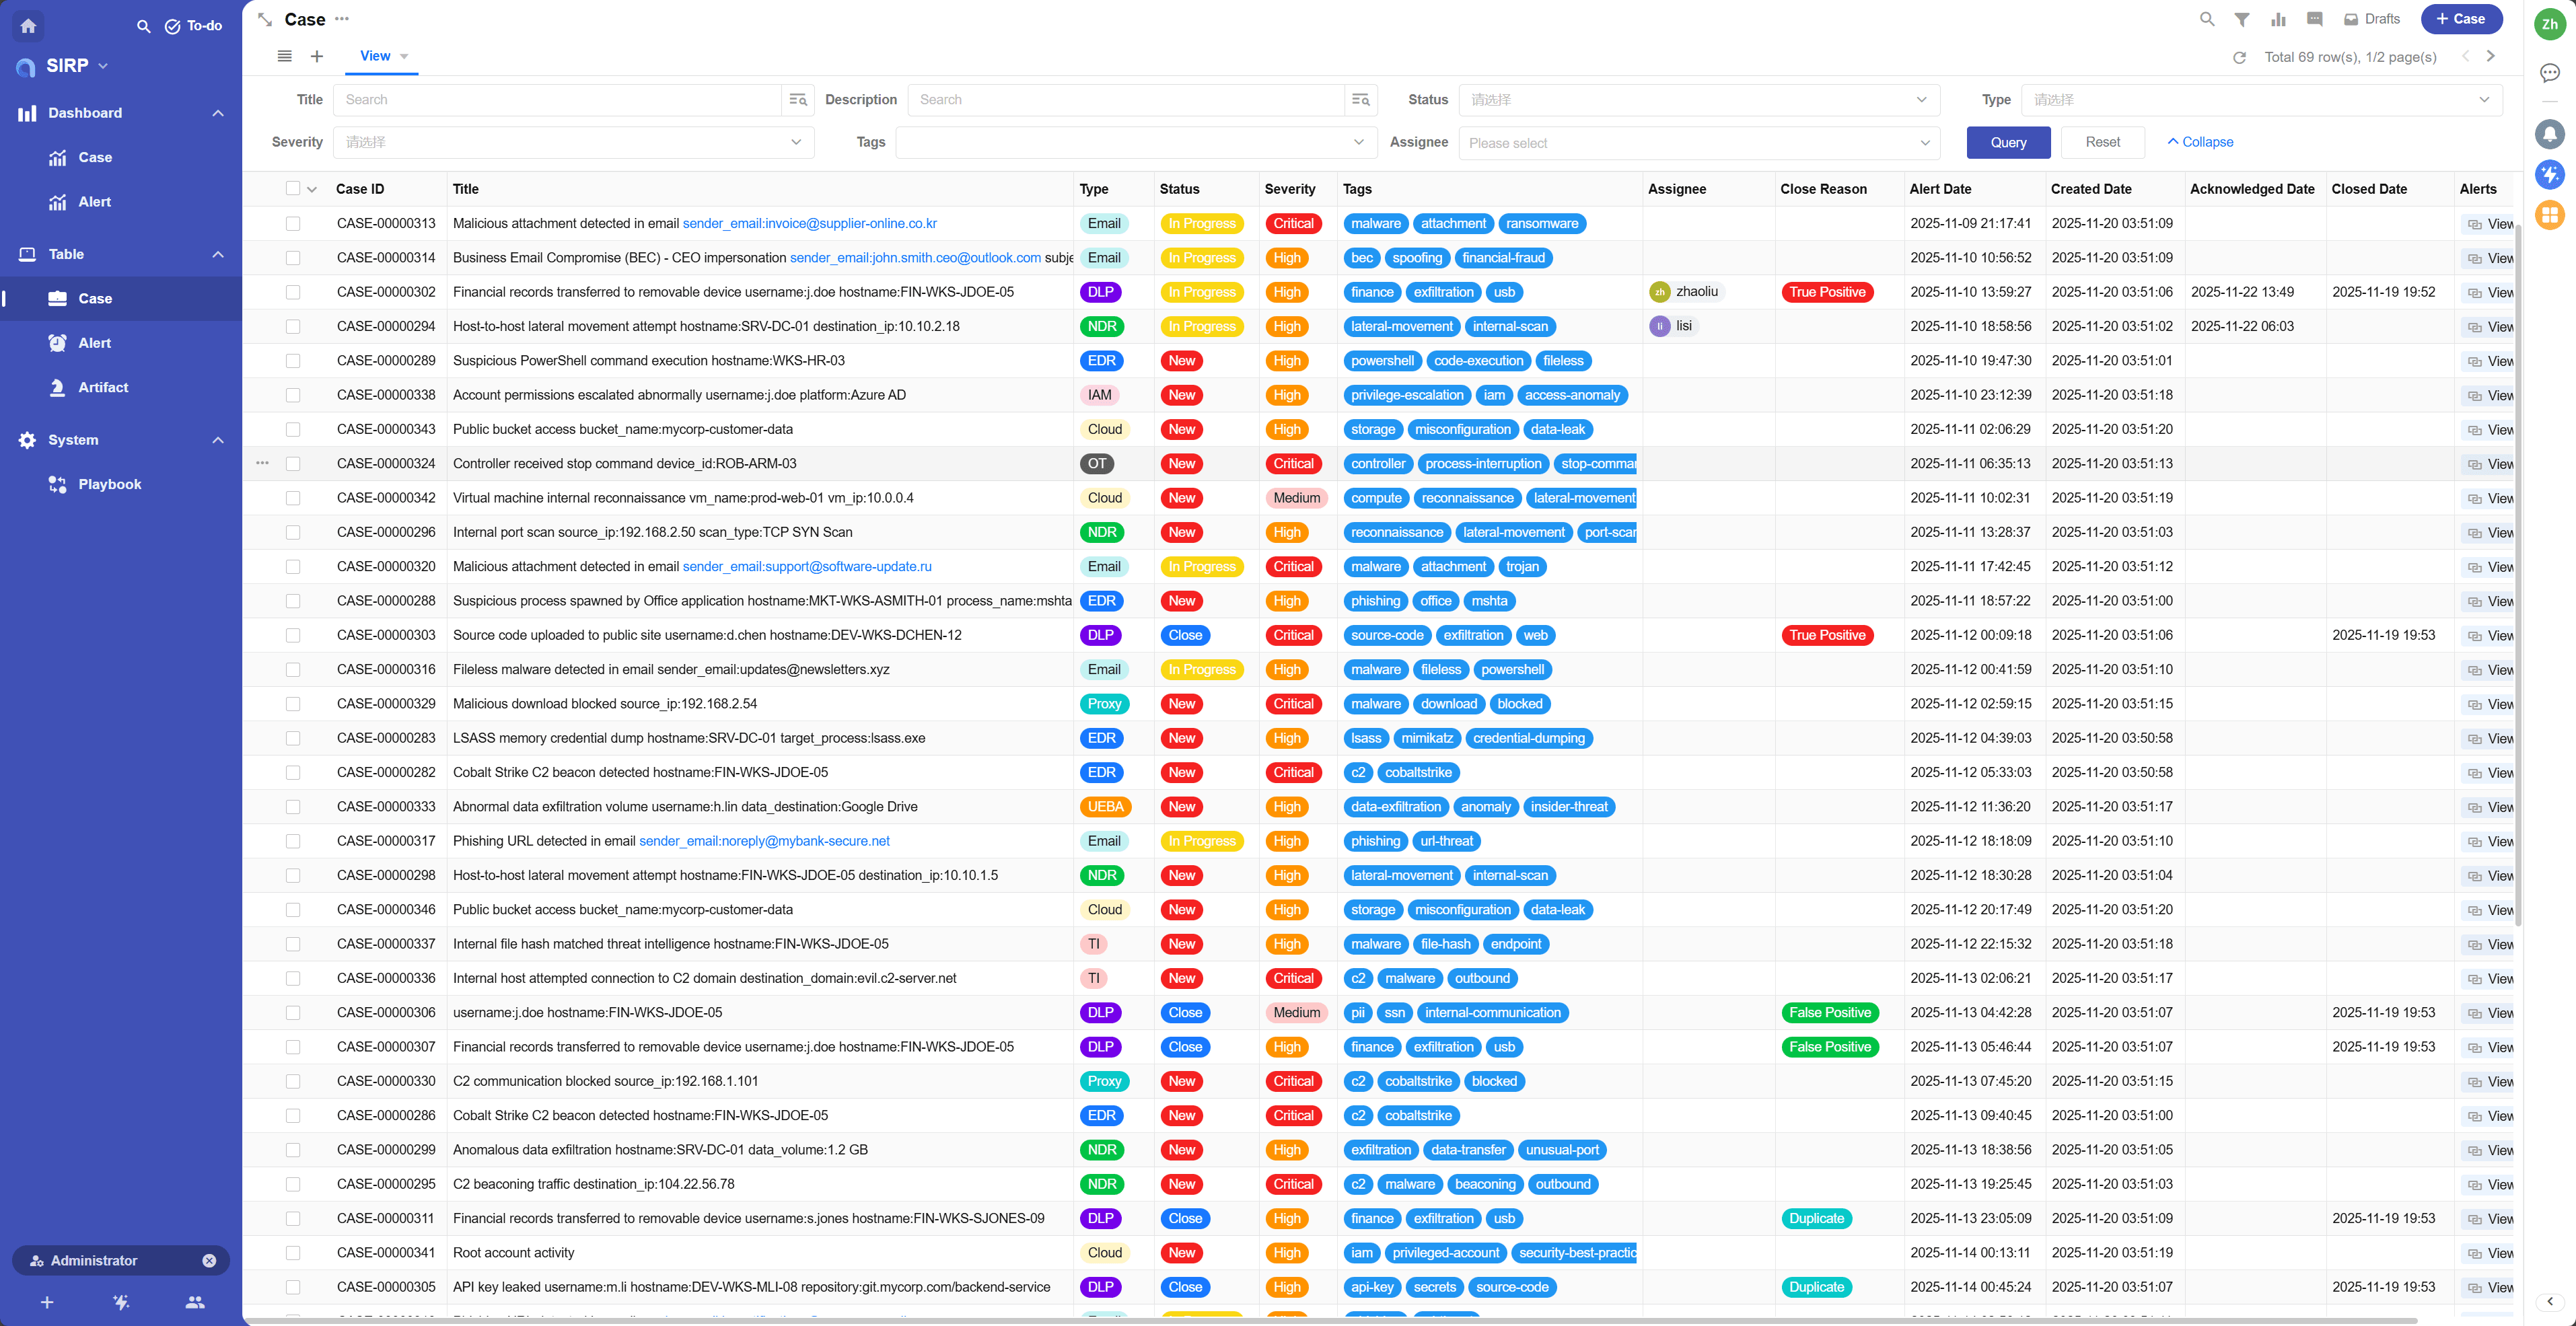Open the filter funnel icon in toolbar
Screen dimensions: 2576x1326
click(2242, 19)
